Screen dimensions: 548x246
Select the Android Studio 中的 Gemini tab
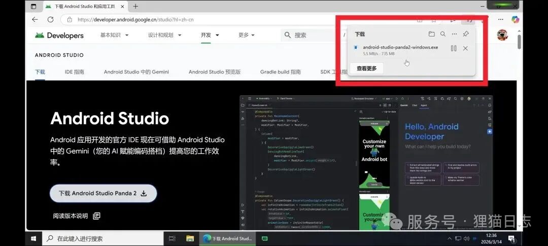point(136,72)
